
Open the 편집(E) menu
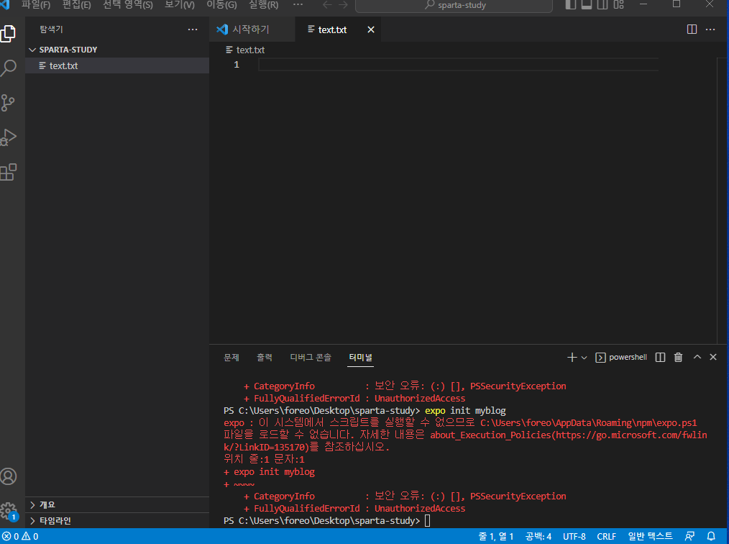tap(77, 5)
